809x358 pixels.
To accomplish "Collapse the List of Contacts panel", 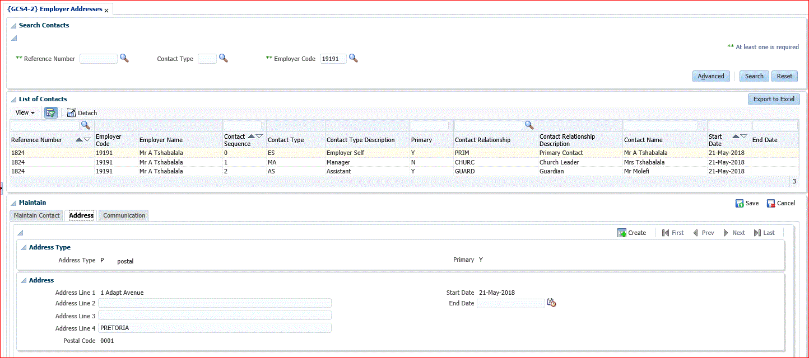I will pos(13,100).
